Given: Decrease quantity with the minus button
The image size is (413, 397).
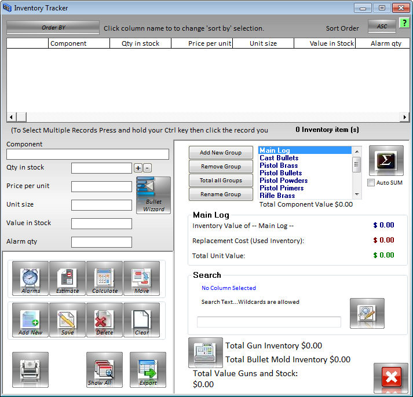Looking at the screenshot, I should coord(147,168).
